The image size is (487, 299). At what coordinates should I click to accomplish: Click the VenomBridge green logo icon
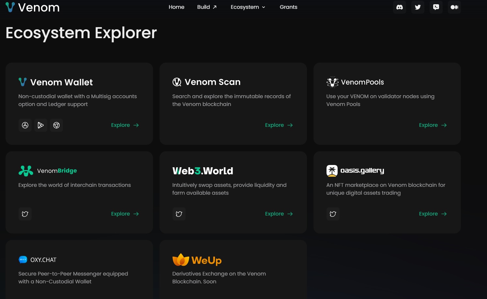26,171
